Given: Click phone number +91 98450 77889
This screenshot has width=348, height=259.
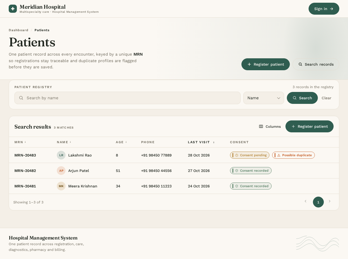Looking at the screenshot, I should tap(156, 155).
